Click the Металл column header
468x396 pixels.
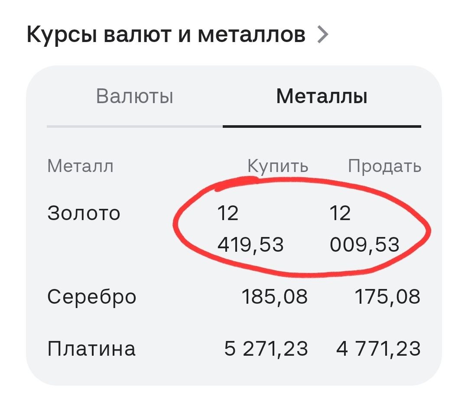(x=80, y=166)
